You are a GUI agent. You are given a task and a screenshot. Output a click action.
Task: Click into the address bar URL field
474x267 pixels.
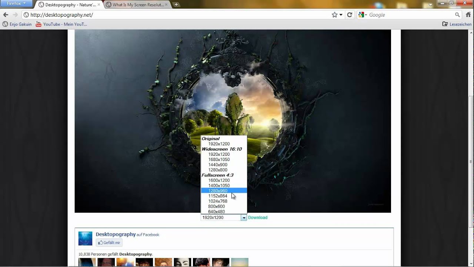click(x=176, y=15)
